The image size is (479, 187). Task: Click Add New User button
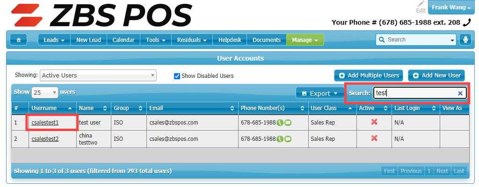436,76
